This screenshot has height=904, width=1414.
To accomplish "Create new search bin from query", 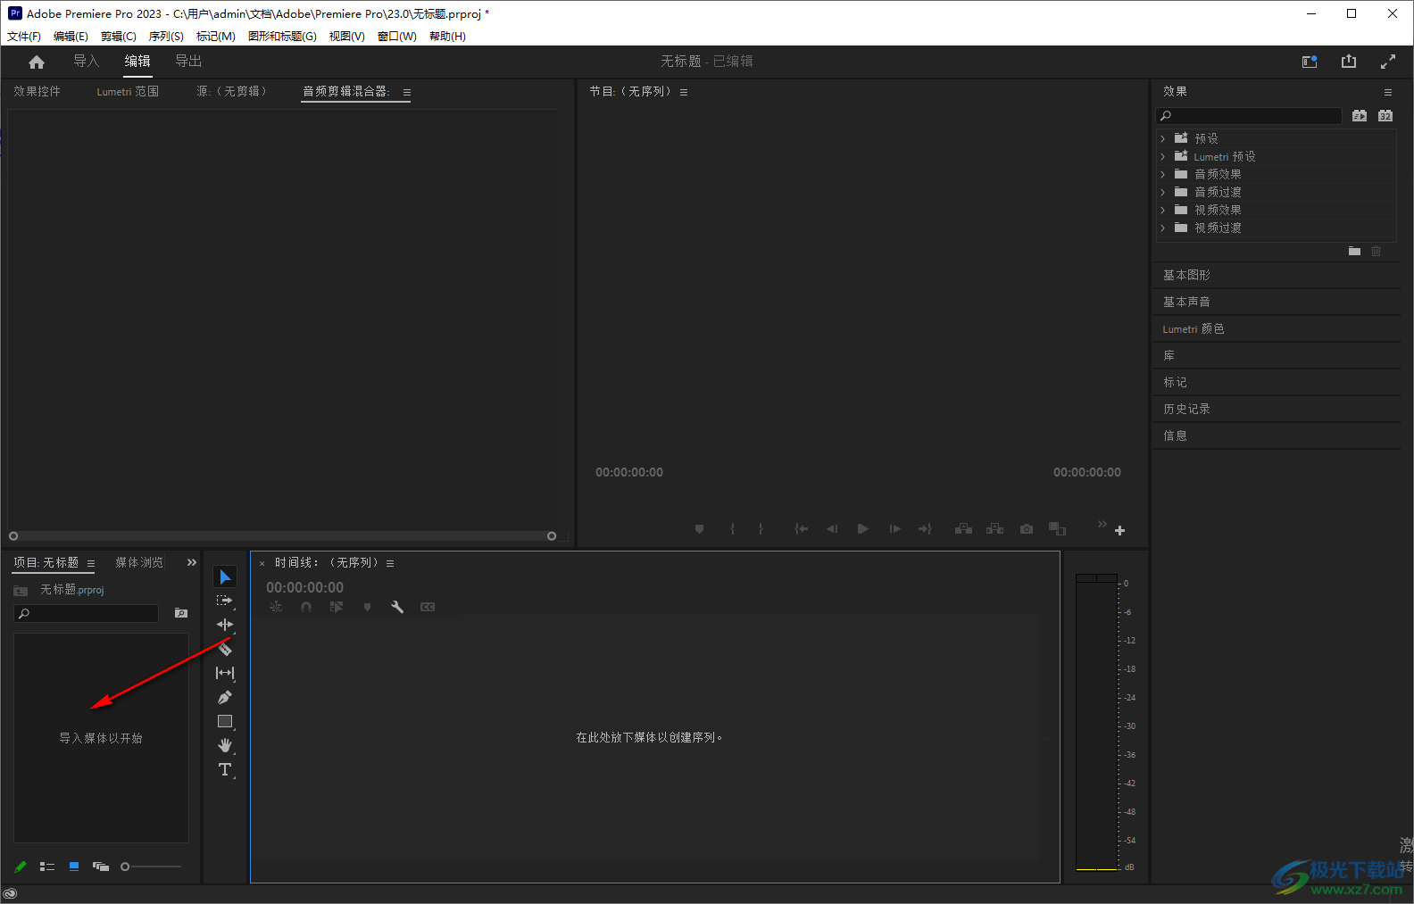I will (181, 613).
